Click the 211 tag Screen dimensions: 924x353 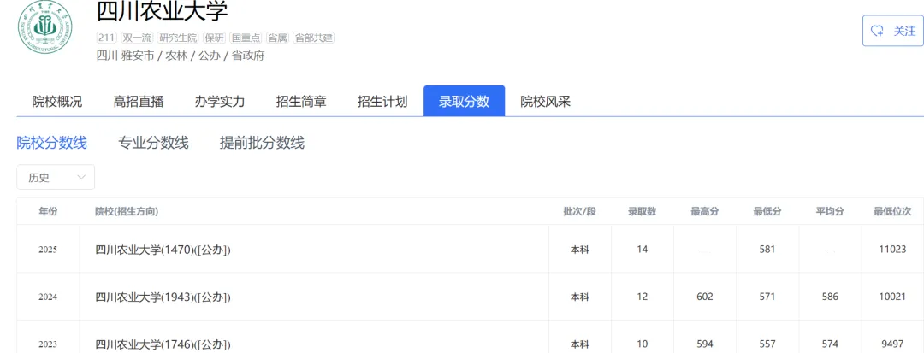(106, 38)
